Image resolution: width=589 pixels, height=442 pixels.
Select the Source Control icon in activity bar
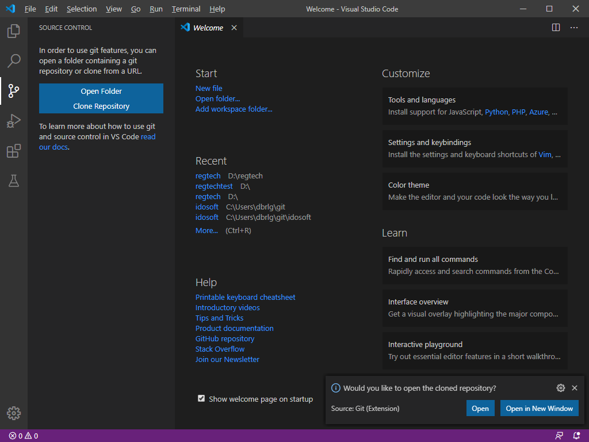pos(14,91)
